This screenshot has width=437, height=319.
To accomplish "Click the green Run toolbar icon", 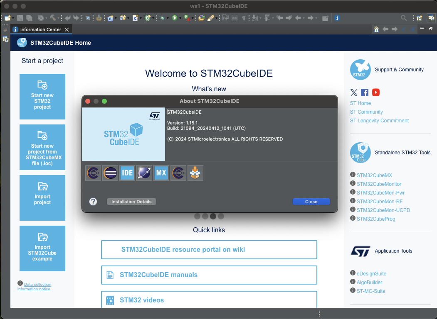I will pos(175,18).
